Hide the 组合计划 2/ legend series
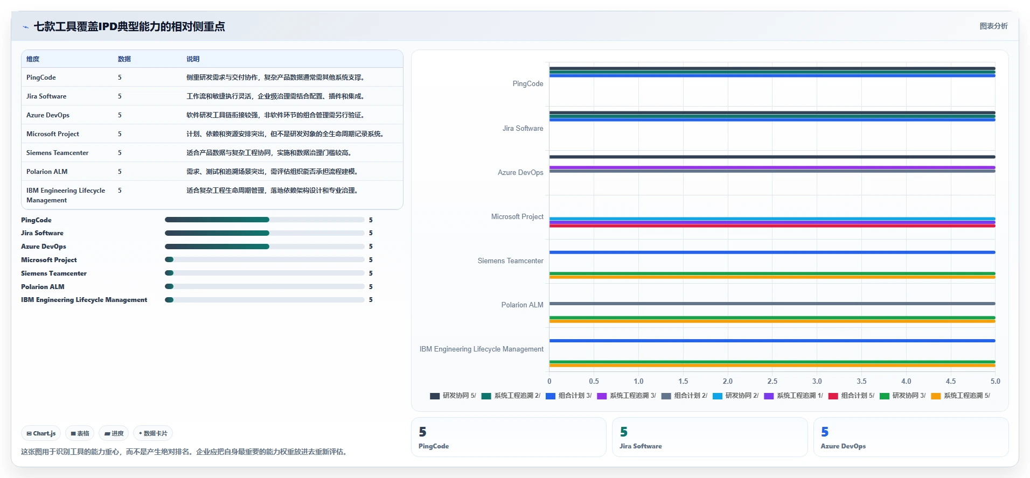Image resolution: width=1030 pixels, height=478 pixels. [685, 396]
